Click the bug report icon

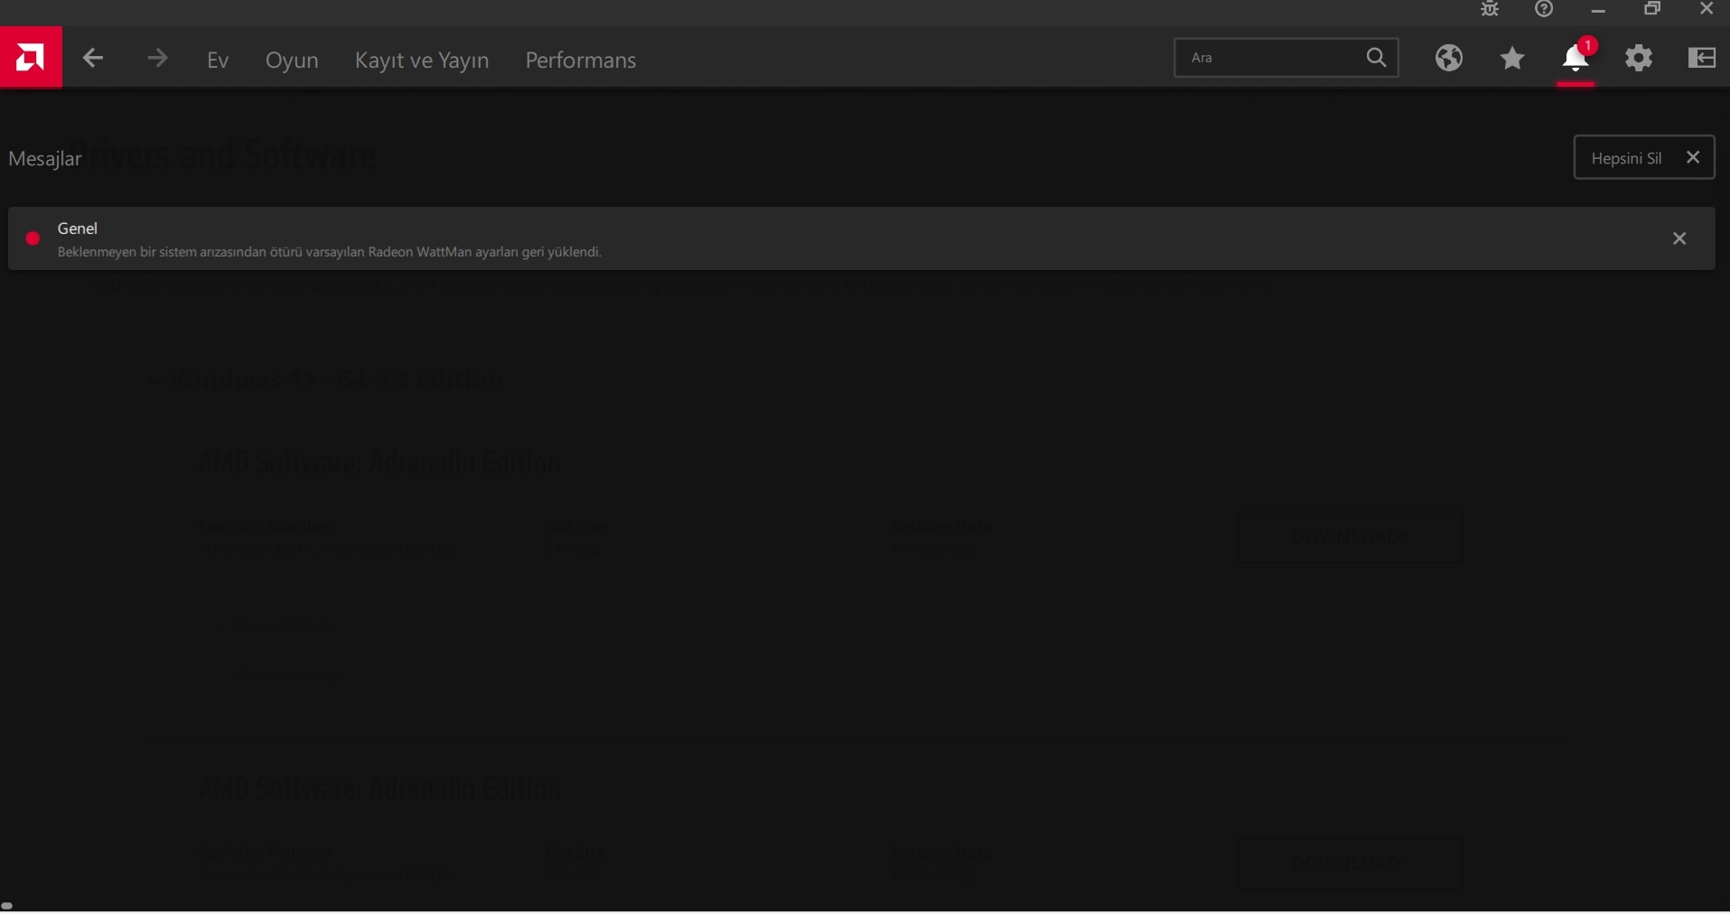coord(1491,10)
